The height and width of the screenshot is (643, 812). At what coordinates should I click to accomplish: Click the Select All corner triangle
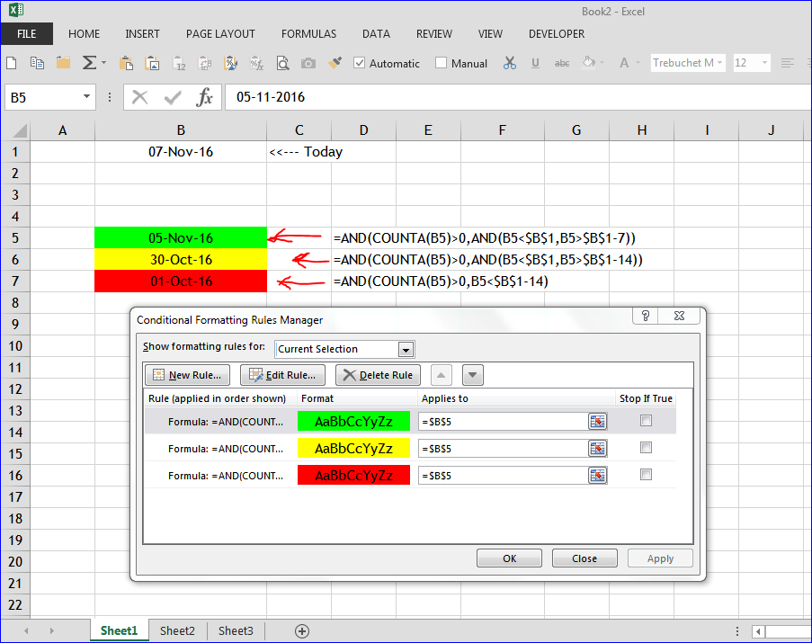tap(19, 130)
